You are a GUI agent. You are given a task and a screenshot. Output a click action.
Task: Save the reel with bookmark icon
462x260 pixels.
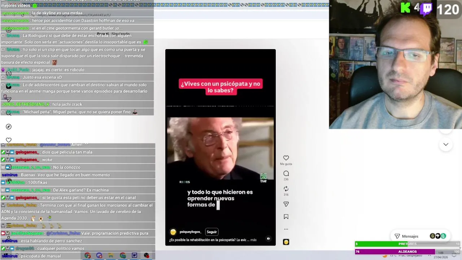click(x=286, y=217)
